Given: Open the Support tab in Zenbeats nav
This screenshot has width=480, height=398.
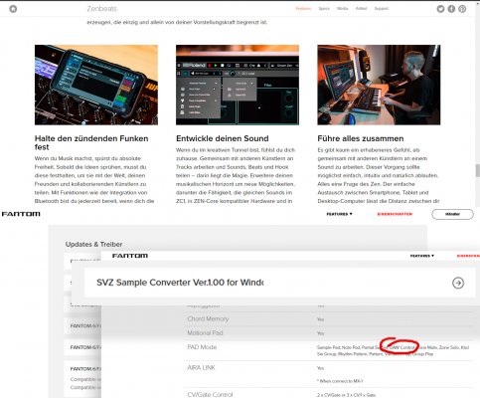Looking at the screenshot, I should [381, 9].
